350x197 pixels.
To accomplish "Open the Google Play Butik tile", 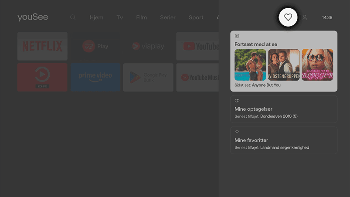I will tap(148, 78).
